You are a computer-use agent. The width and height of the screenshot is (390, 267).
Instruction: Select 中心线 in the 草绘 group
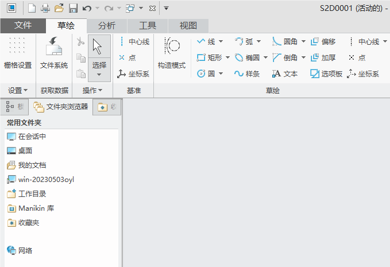pos(364,41)
